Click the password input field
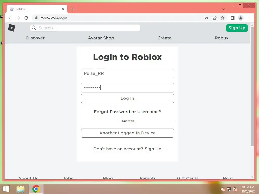Viewport: 259px width, 194px height. pos(127,88)
